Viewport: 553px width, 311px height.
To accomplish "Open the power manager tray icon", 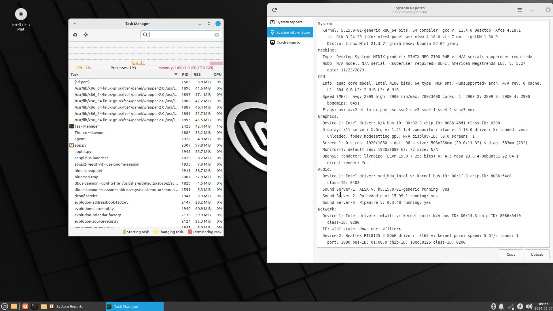I will coord(520,306).
